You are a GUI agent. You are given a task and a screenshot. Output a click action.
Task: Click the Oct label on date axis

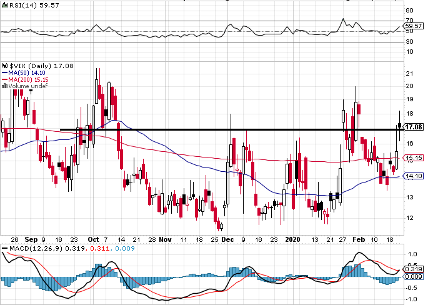[94, 239]
